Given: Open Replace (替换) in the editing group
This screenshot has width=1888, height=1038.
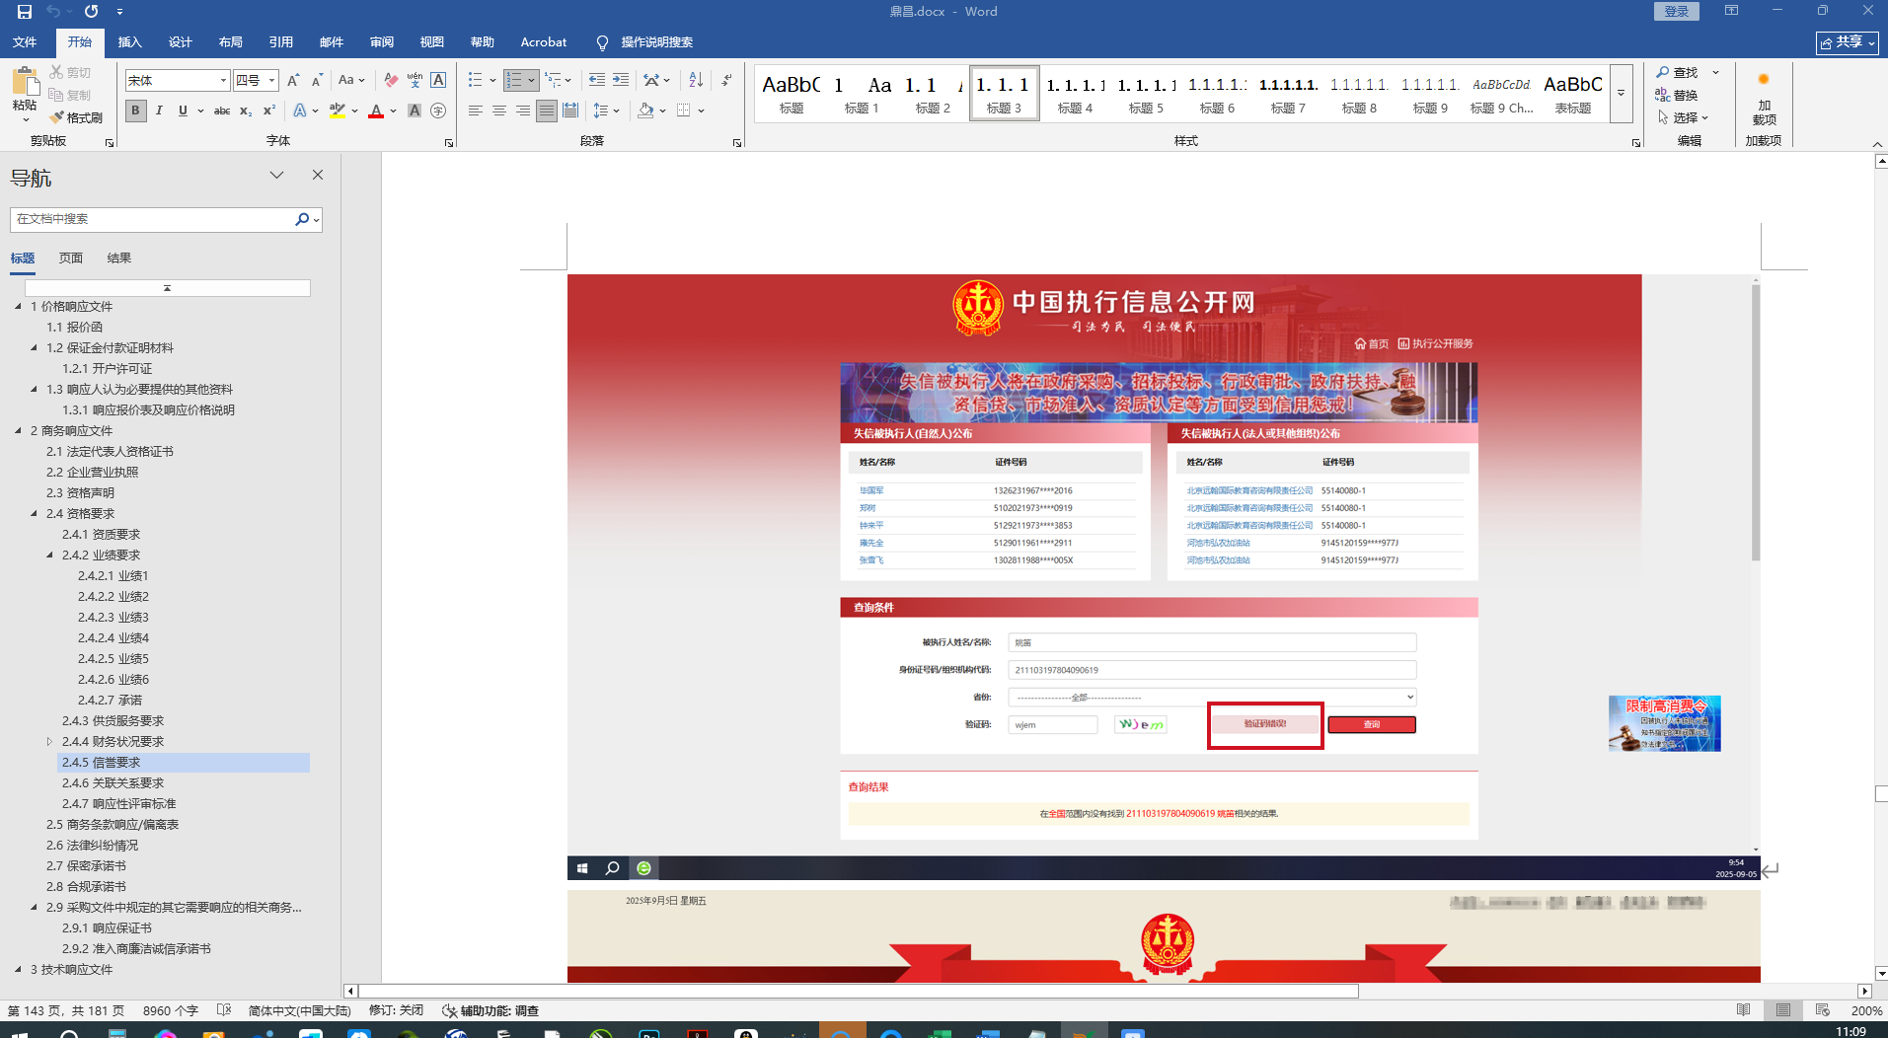Looking at the screenshot, I should click(x=1677, y=95).
